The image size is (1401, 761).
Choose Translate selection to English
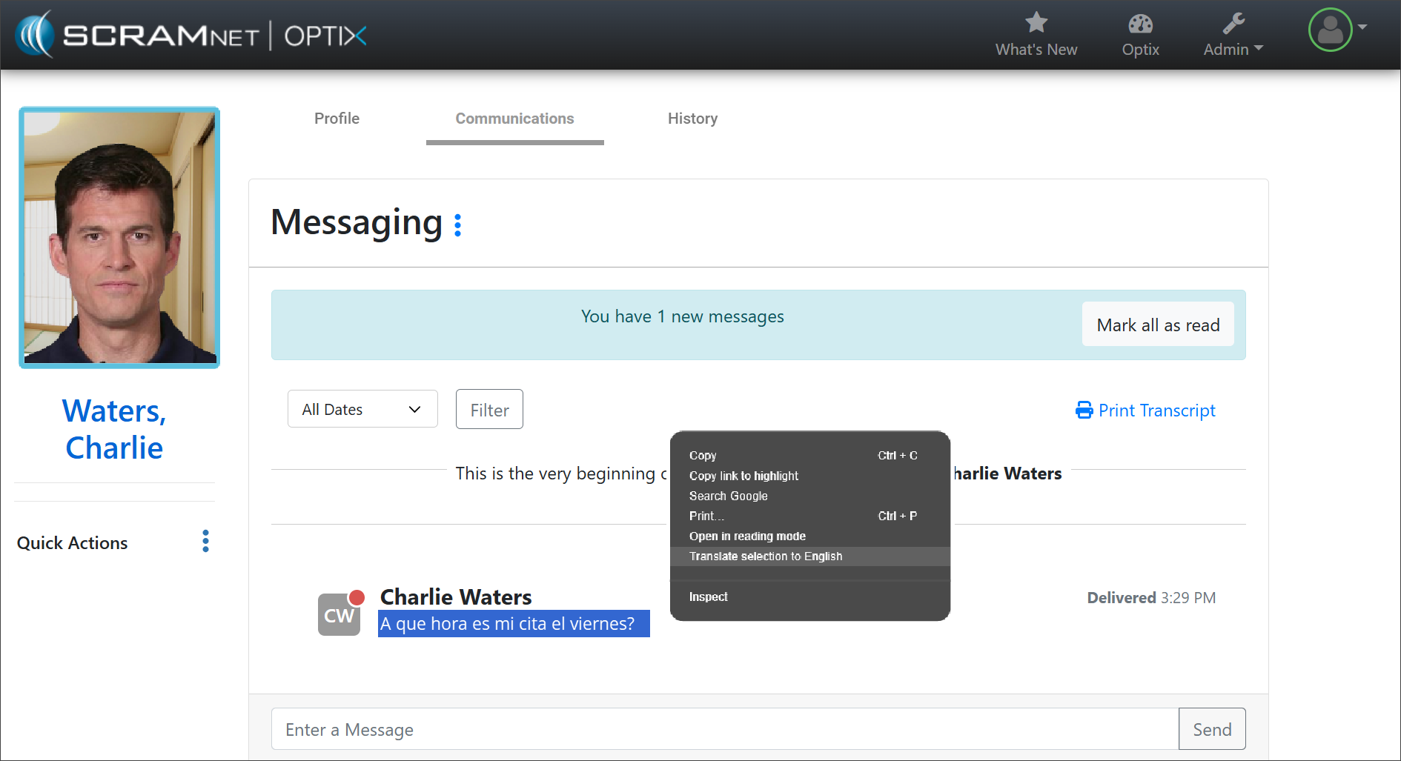coord(766,556)
